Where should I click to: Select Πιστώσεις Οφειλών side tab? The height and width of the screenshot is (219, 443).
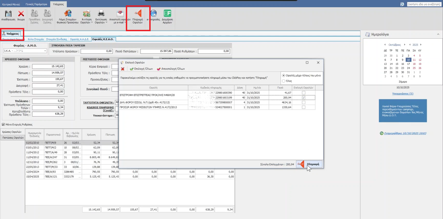coord(13,137)
